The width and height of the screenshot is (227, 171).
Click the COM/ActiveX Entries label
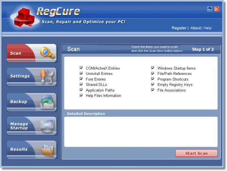[x=103, y=68]
